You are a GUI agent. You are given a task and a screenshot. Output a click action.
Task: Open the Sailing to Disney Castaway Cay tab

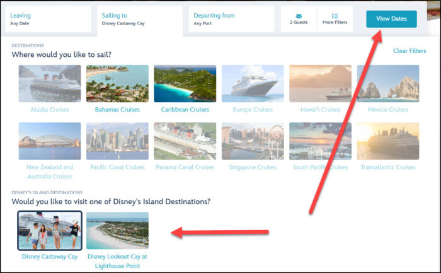140,21
